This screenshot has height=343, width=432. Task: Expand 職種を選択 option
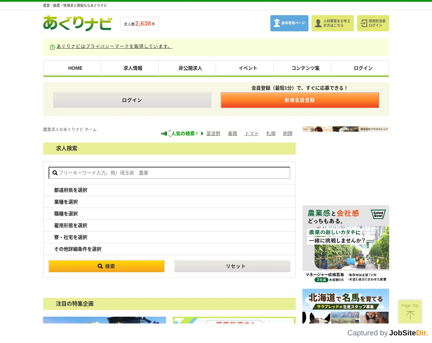pyautogui.click(x=169, y=214)
